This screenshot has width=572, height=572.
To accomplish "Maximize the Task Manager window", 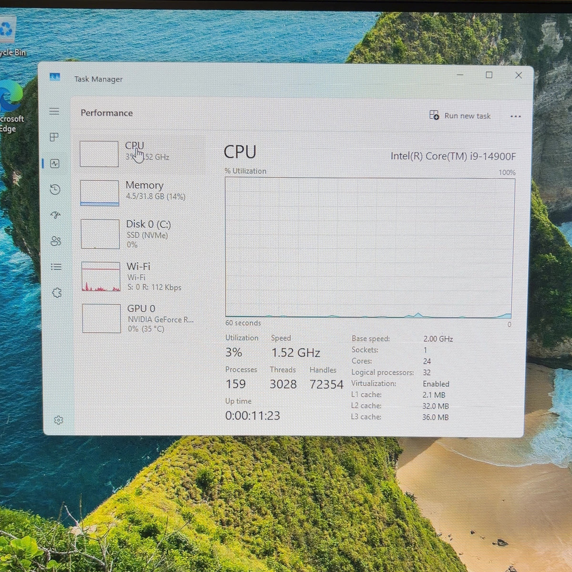I will coord(489,75).
